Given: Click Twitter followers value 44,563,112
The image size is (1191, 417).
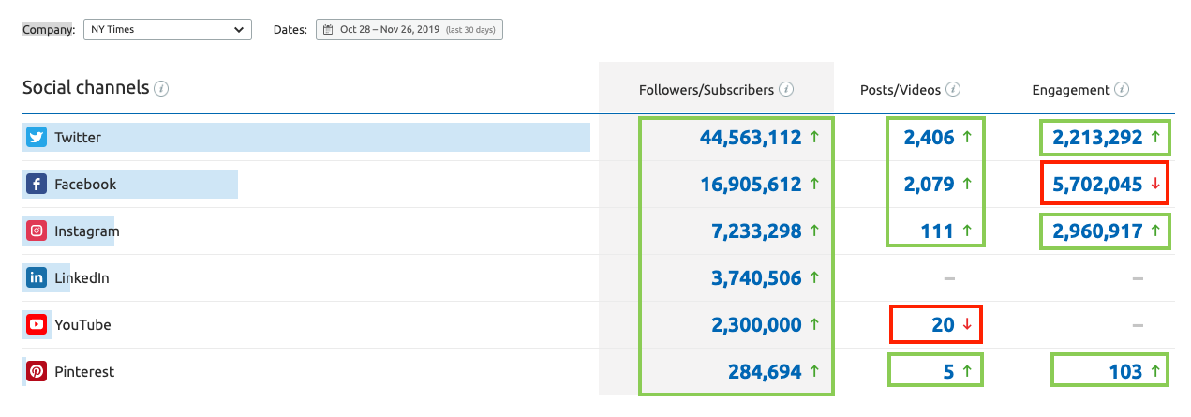Looking at the screenshot, I should [x=751, y=138].
